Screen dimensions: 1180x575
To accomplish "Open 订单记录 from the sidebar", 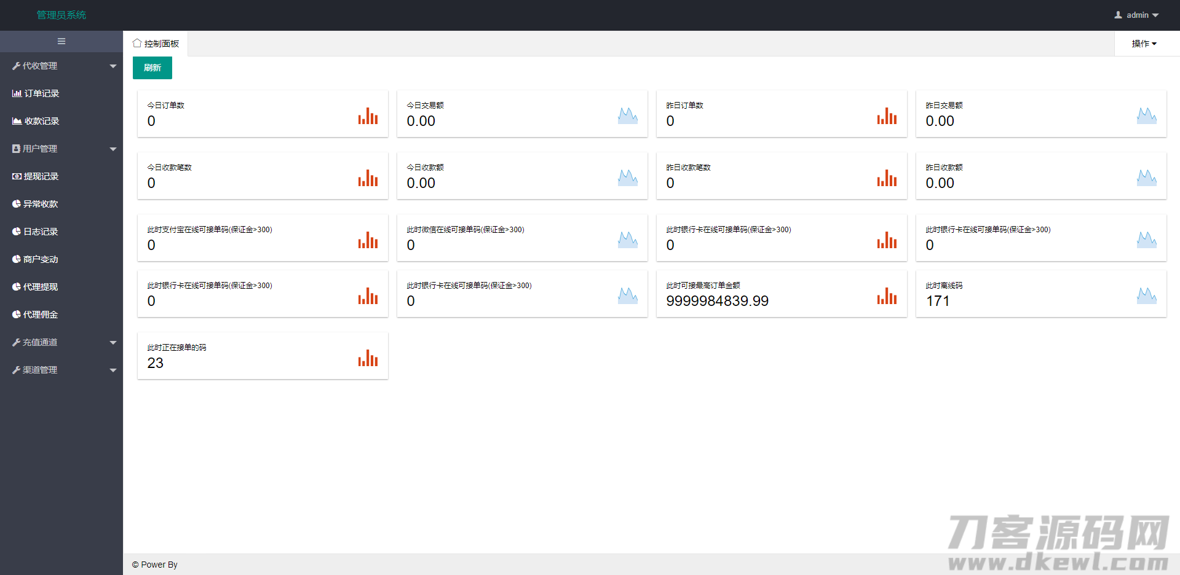I will [x=41, y=93].
